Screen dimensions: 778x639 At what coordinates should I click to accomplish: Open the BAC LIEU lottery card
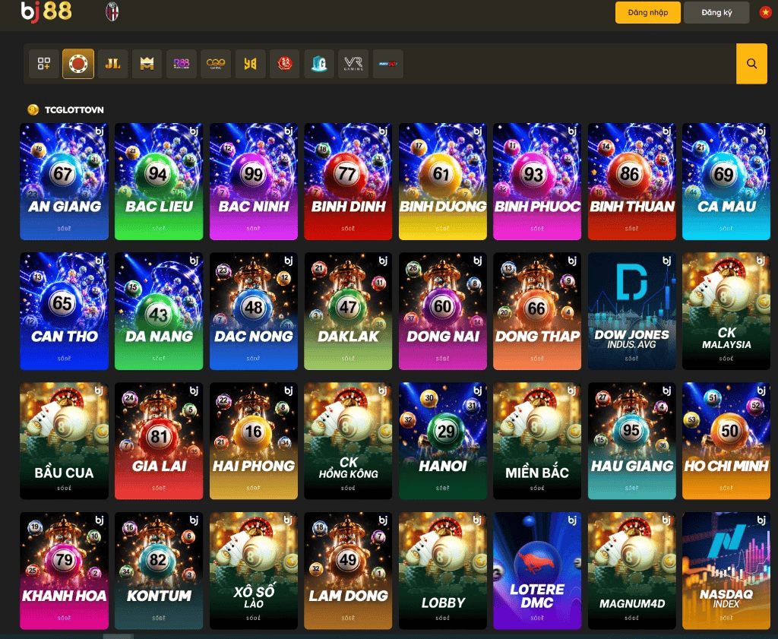pos(159,182)
